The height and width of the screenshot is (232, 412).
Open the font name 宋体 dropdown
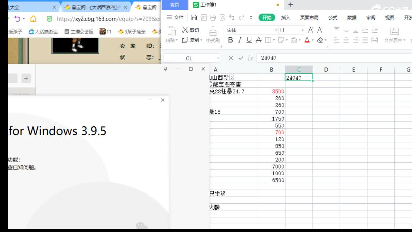click(276, 30)
